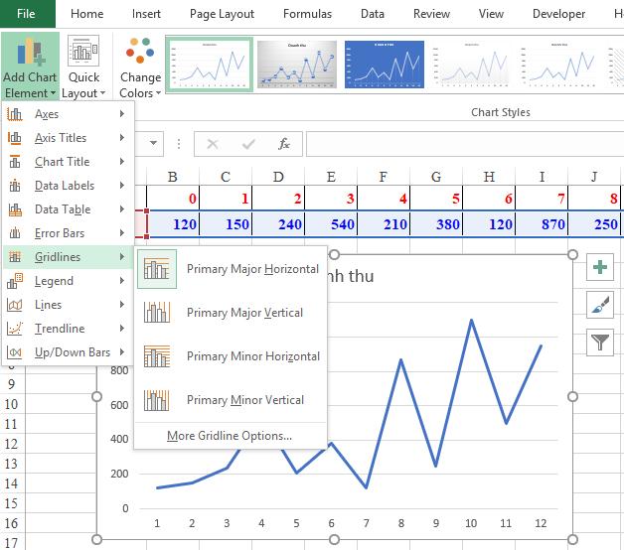Click the chart title text 'nh thu'

(350, 276)
